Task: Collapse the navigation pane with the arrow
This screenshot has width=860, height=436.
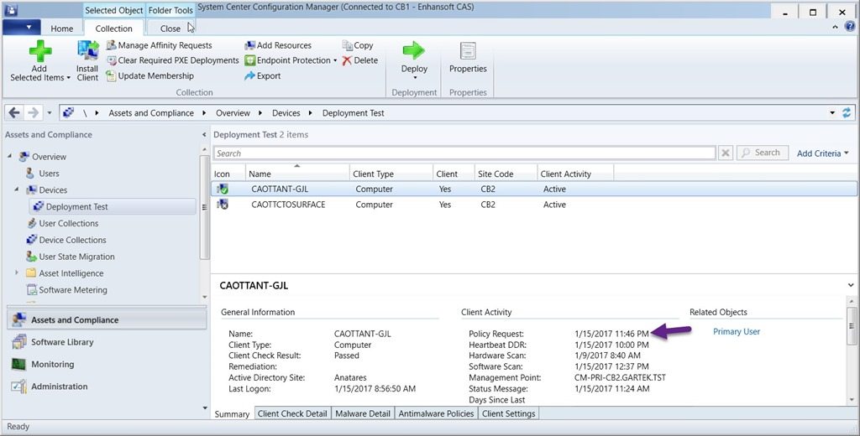Action: [204, 134]
